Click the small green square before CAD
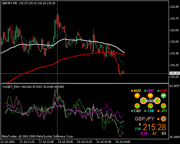The height and width of the screenshot is (144, 180). coord(132,111)
